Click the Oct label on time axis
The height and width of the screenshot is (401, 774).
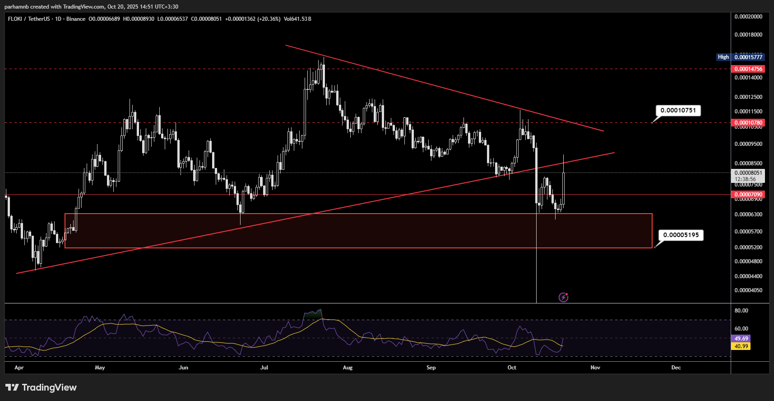click(512, 368)
